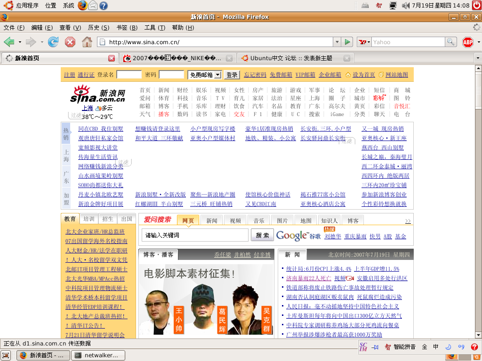Switch to the 2007 NIKE tab
This screenshot has width=482, height=361.
click(177, 58)
